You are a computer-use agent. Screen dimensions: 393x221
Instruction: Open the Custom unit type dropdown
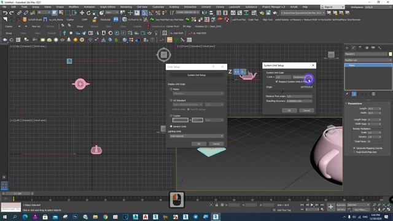[214, 120]
